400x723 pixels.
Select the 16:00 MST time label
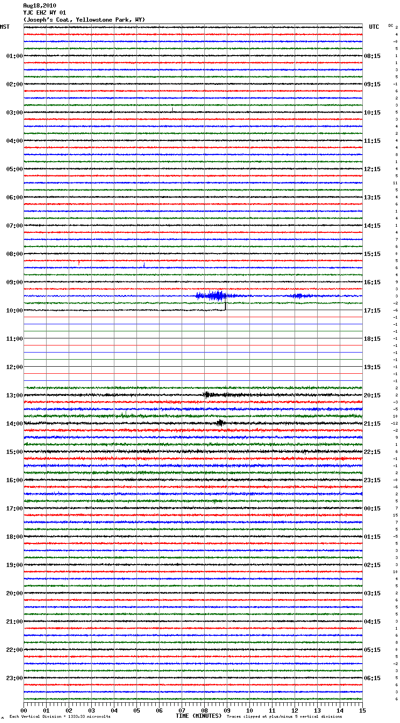pyautogui.click(x=15, y=480)
